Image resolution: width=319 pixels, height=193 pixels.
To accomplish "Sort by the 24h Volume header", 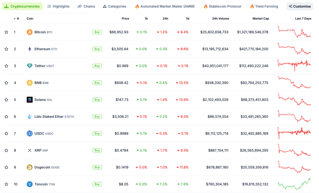I will pos(221,19).
